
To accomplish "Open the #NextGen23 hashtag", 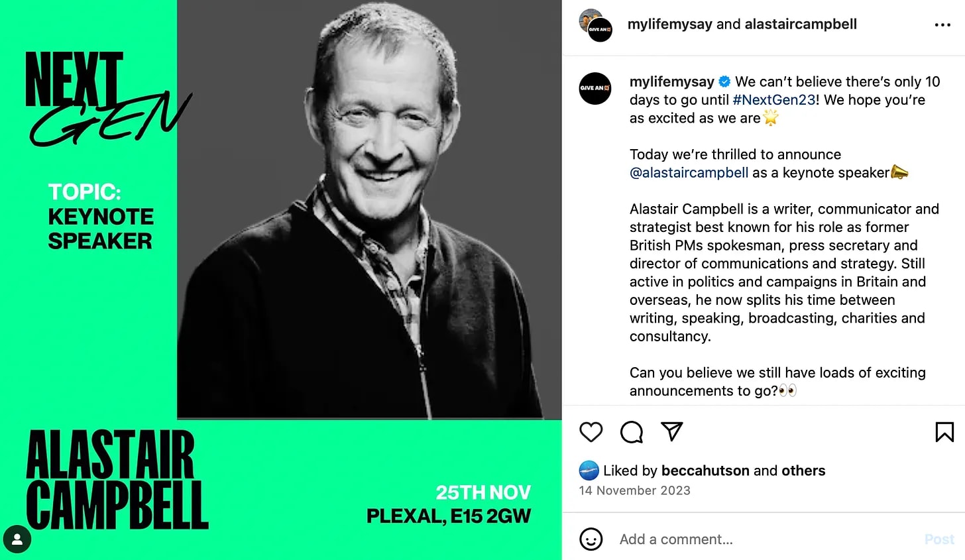I will (x=774, y=100).
